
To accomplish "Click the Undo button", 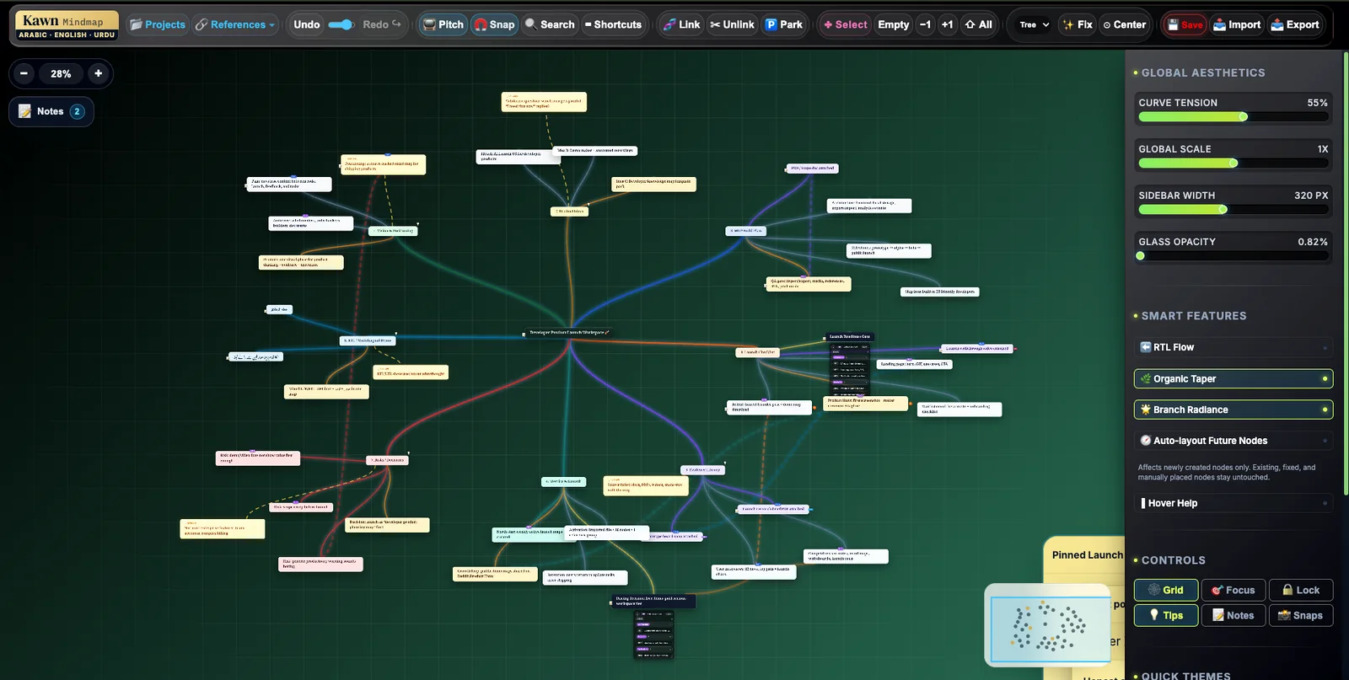I will (x=307, y=24).
